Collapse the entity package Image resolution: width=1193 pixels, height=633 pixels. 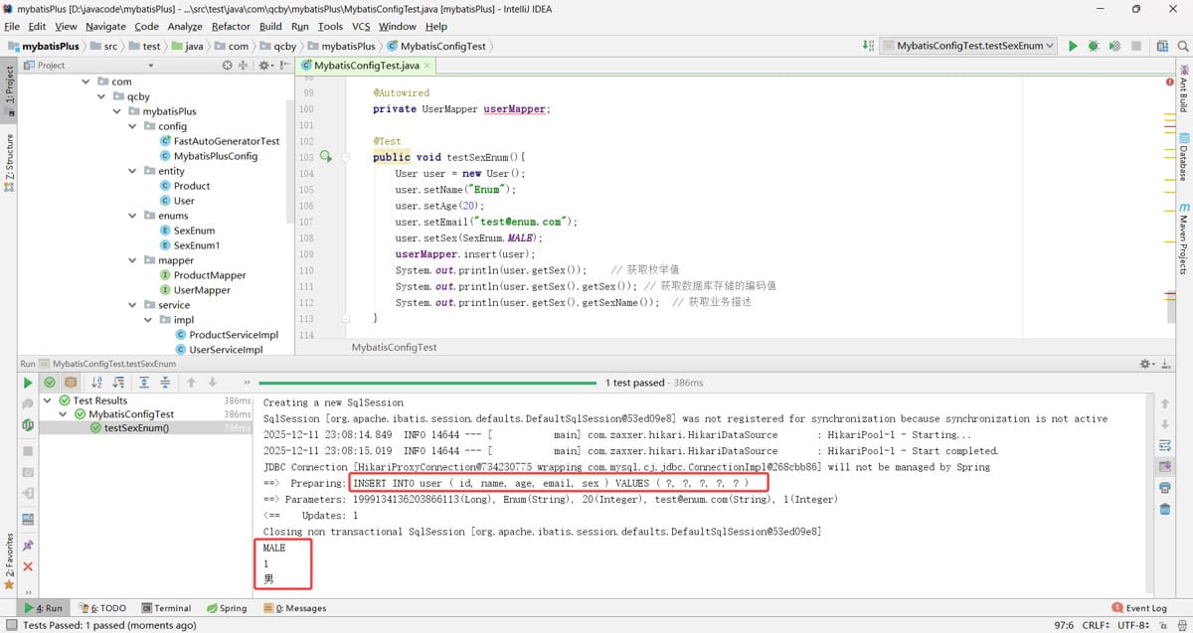click(x=133, y=171)
